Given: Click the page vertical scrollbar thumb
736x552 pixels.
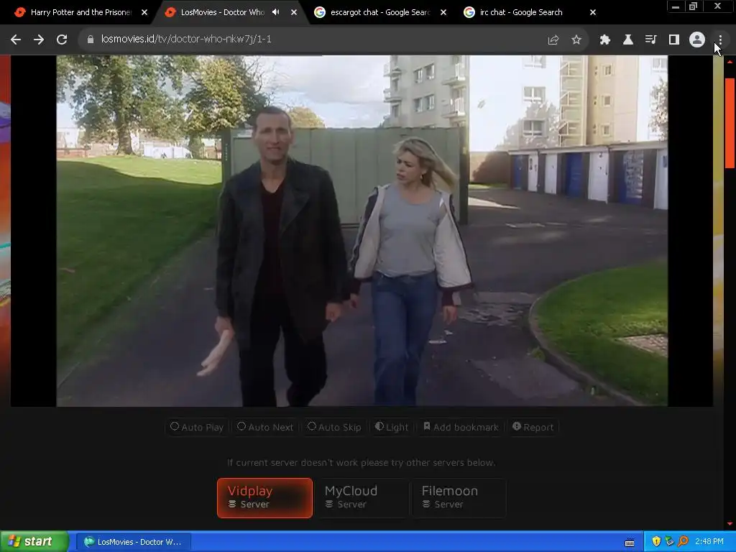Looking at the screenshot, I should [x=730, y=123].
